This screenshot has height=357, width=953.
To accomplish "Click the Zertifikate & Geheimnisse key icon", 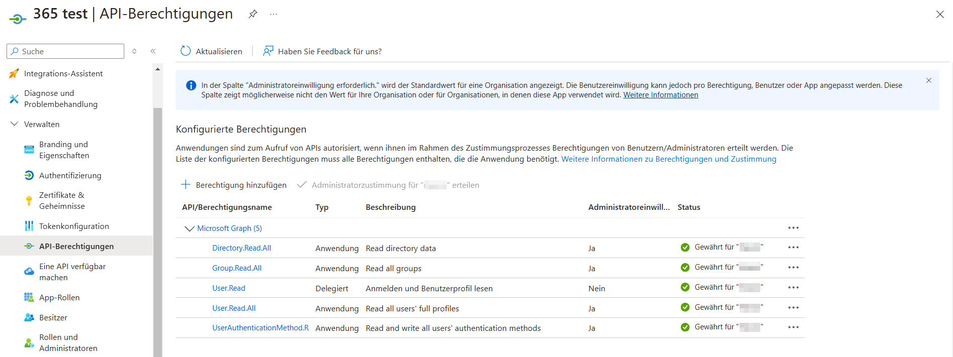I will tap(29, 201).
